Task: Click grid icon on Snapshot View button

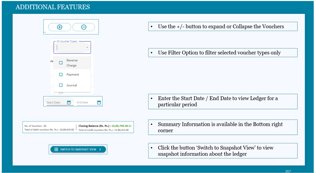Action: click(56, 149)
